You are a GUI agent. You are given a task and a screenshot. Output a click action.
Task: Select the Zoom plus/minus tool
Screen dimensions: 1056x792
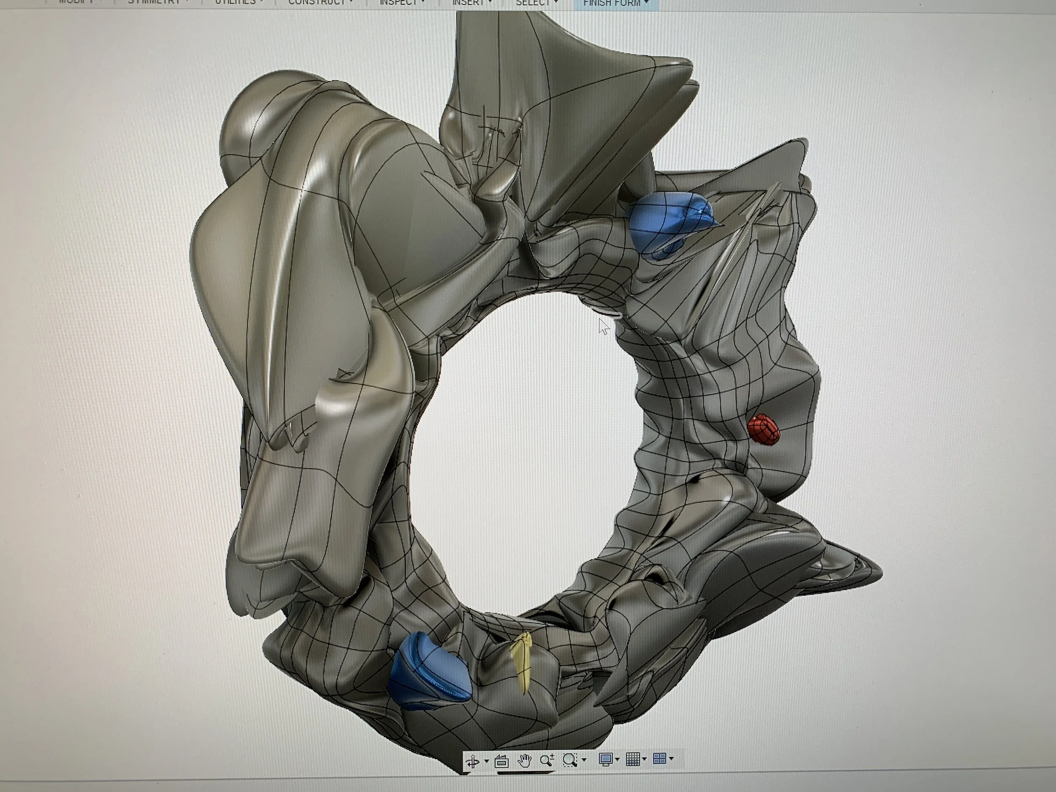(547, 760)
